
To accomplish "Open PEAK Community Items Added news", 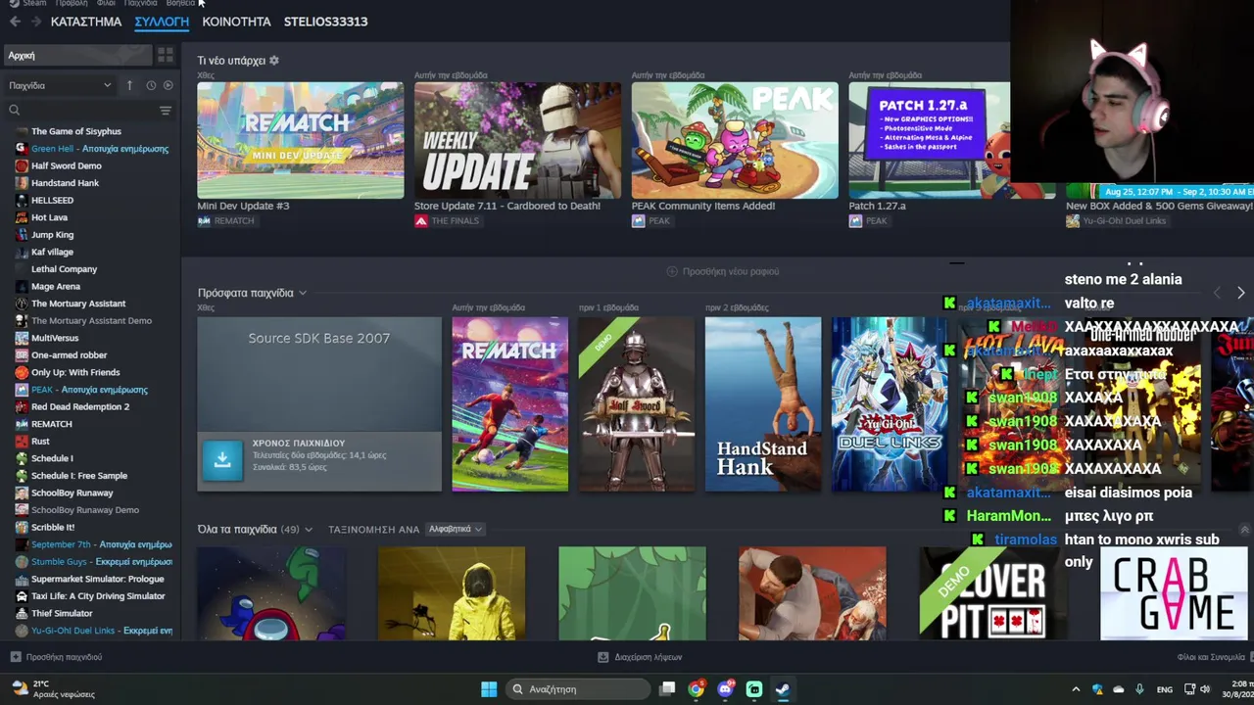I will point(735,140).
